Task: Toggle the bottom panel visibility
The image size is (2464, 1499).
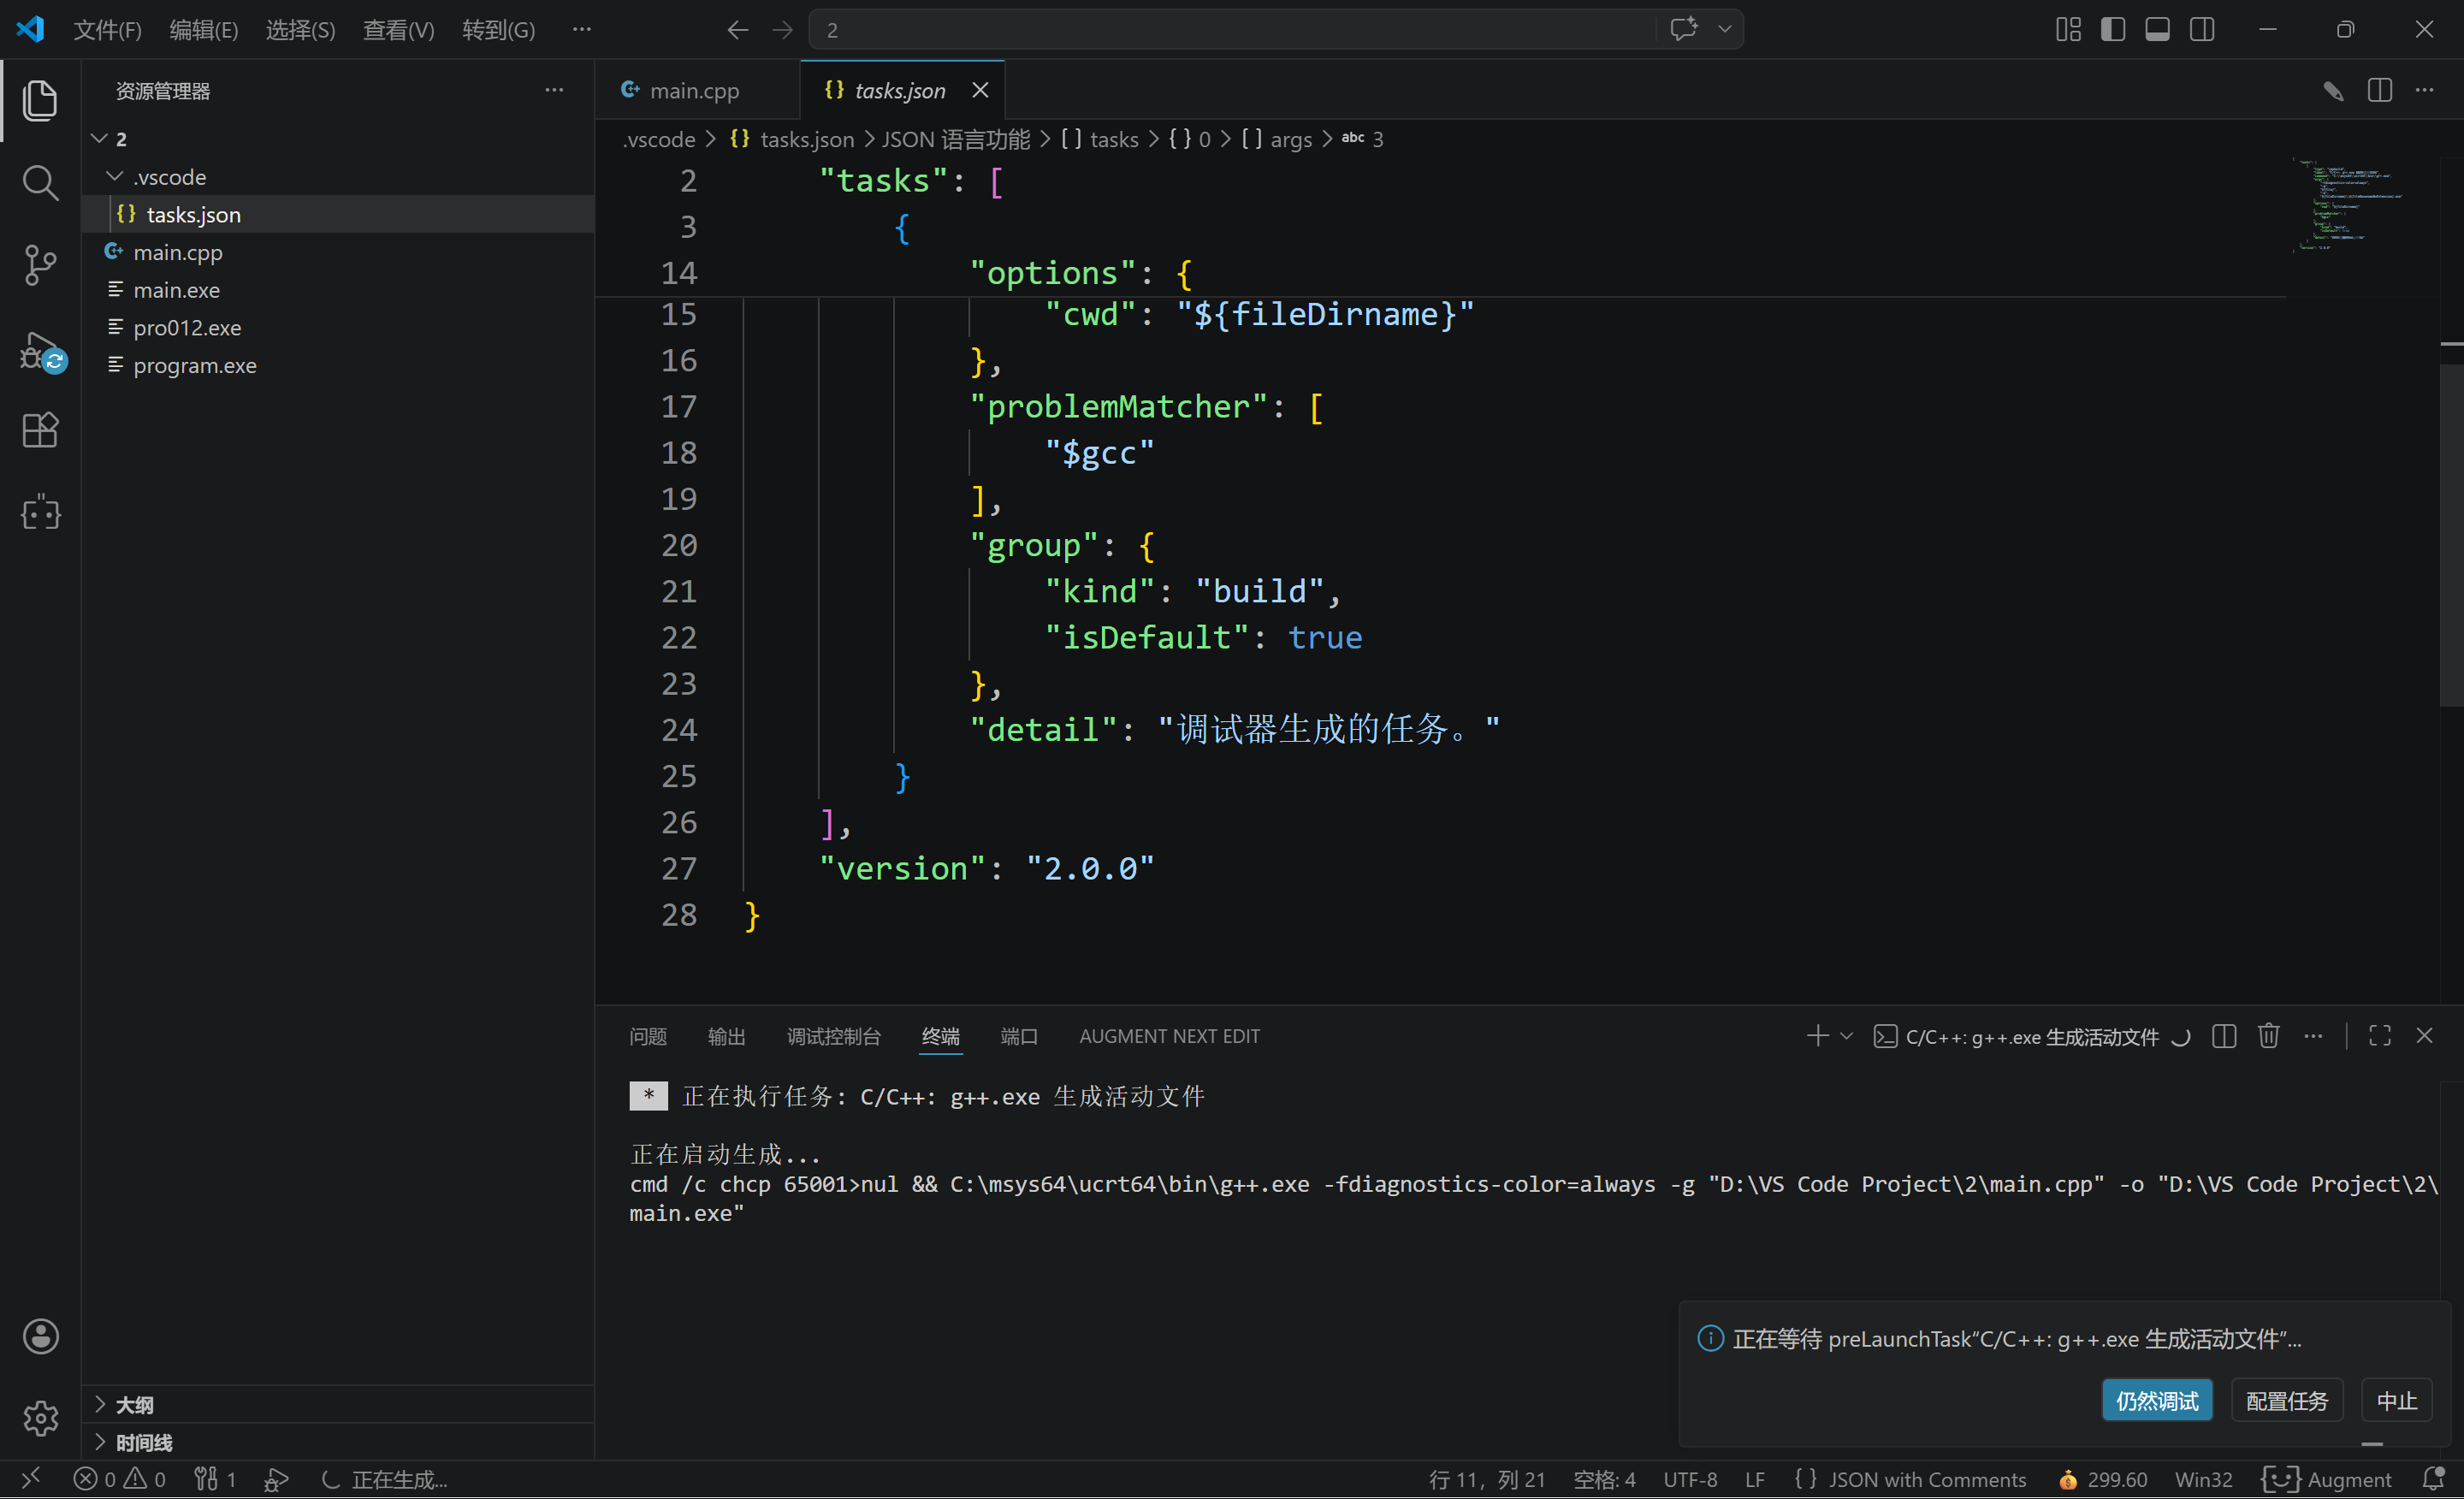Action: click(x=2157, y=30)
